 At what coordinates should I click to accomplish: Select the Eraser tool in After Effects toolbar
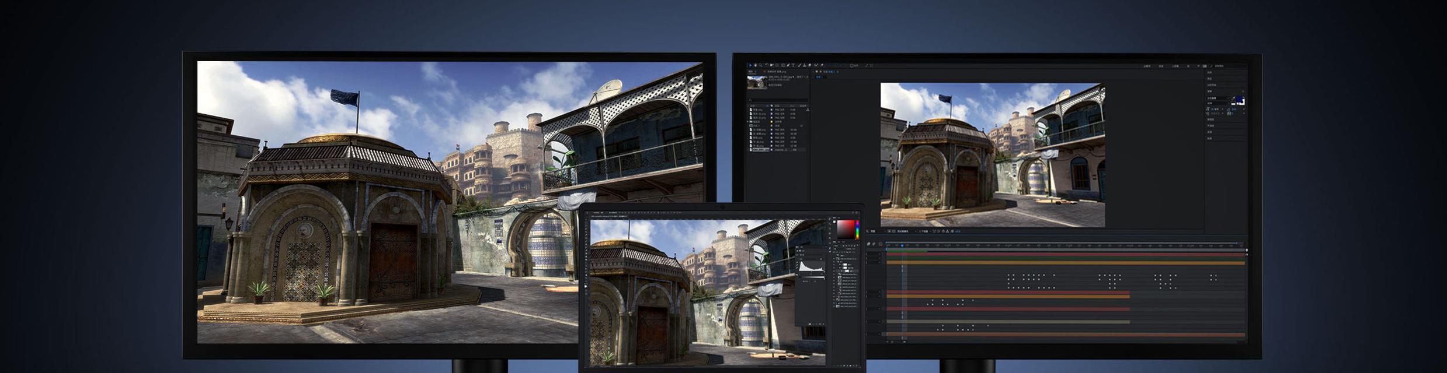(810, 65)
